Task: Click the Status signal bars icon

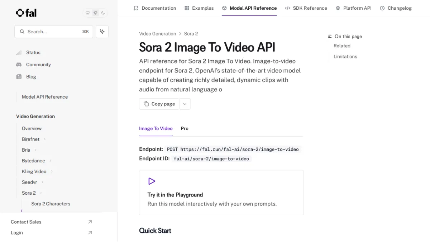Action: click(x=19, y=52)
